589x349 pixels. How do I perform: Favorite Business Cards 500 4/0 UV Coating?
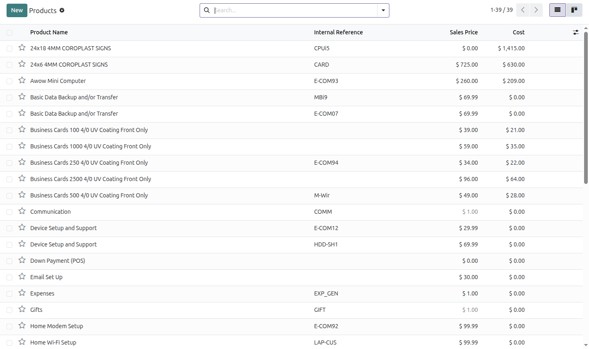[22, 195]
